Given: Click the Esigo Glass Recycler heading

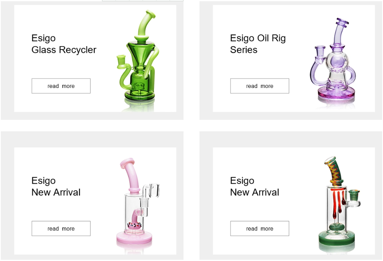Looking at the screenshot, I should [64, 44].
